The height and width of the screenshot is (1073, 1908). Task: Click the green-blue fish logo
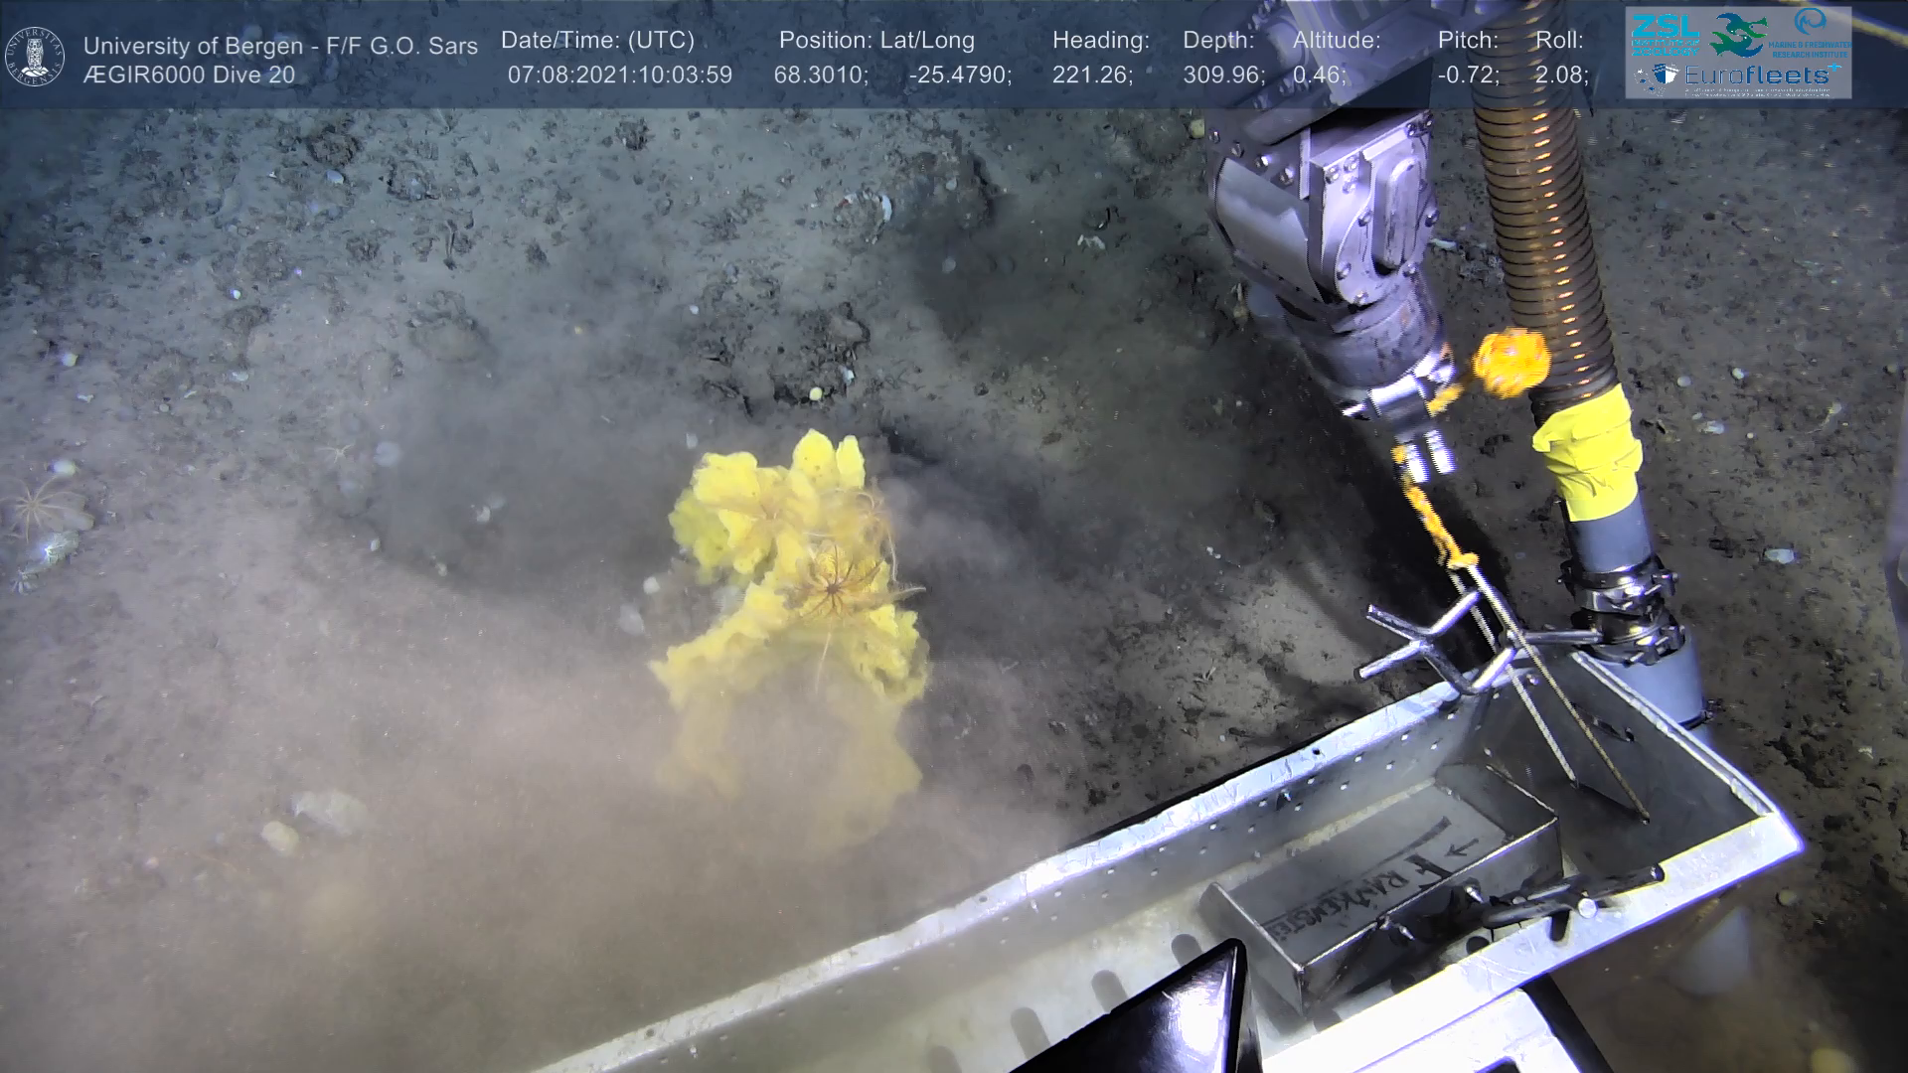(x=1737, y=34)
